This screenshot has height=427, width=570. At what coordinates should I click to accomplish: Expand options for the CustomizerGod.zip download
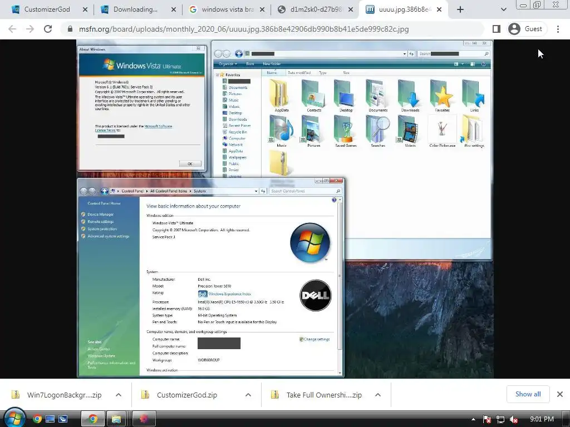(248, 395)
